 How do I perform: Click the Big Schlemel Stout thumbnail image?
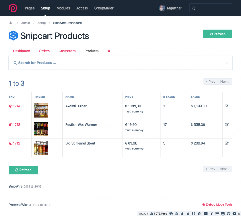[x=41, y=148]
